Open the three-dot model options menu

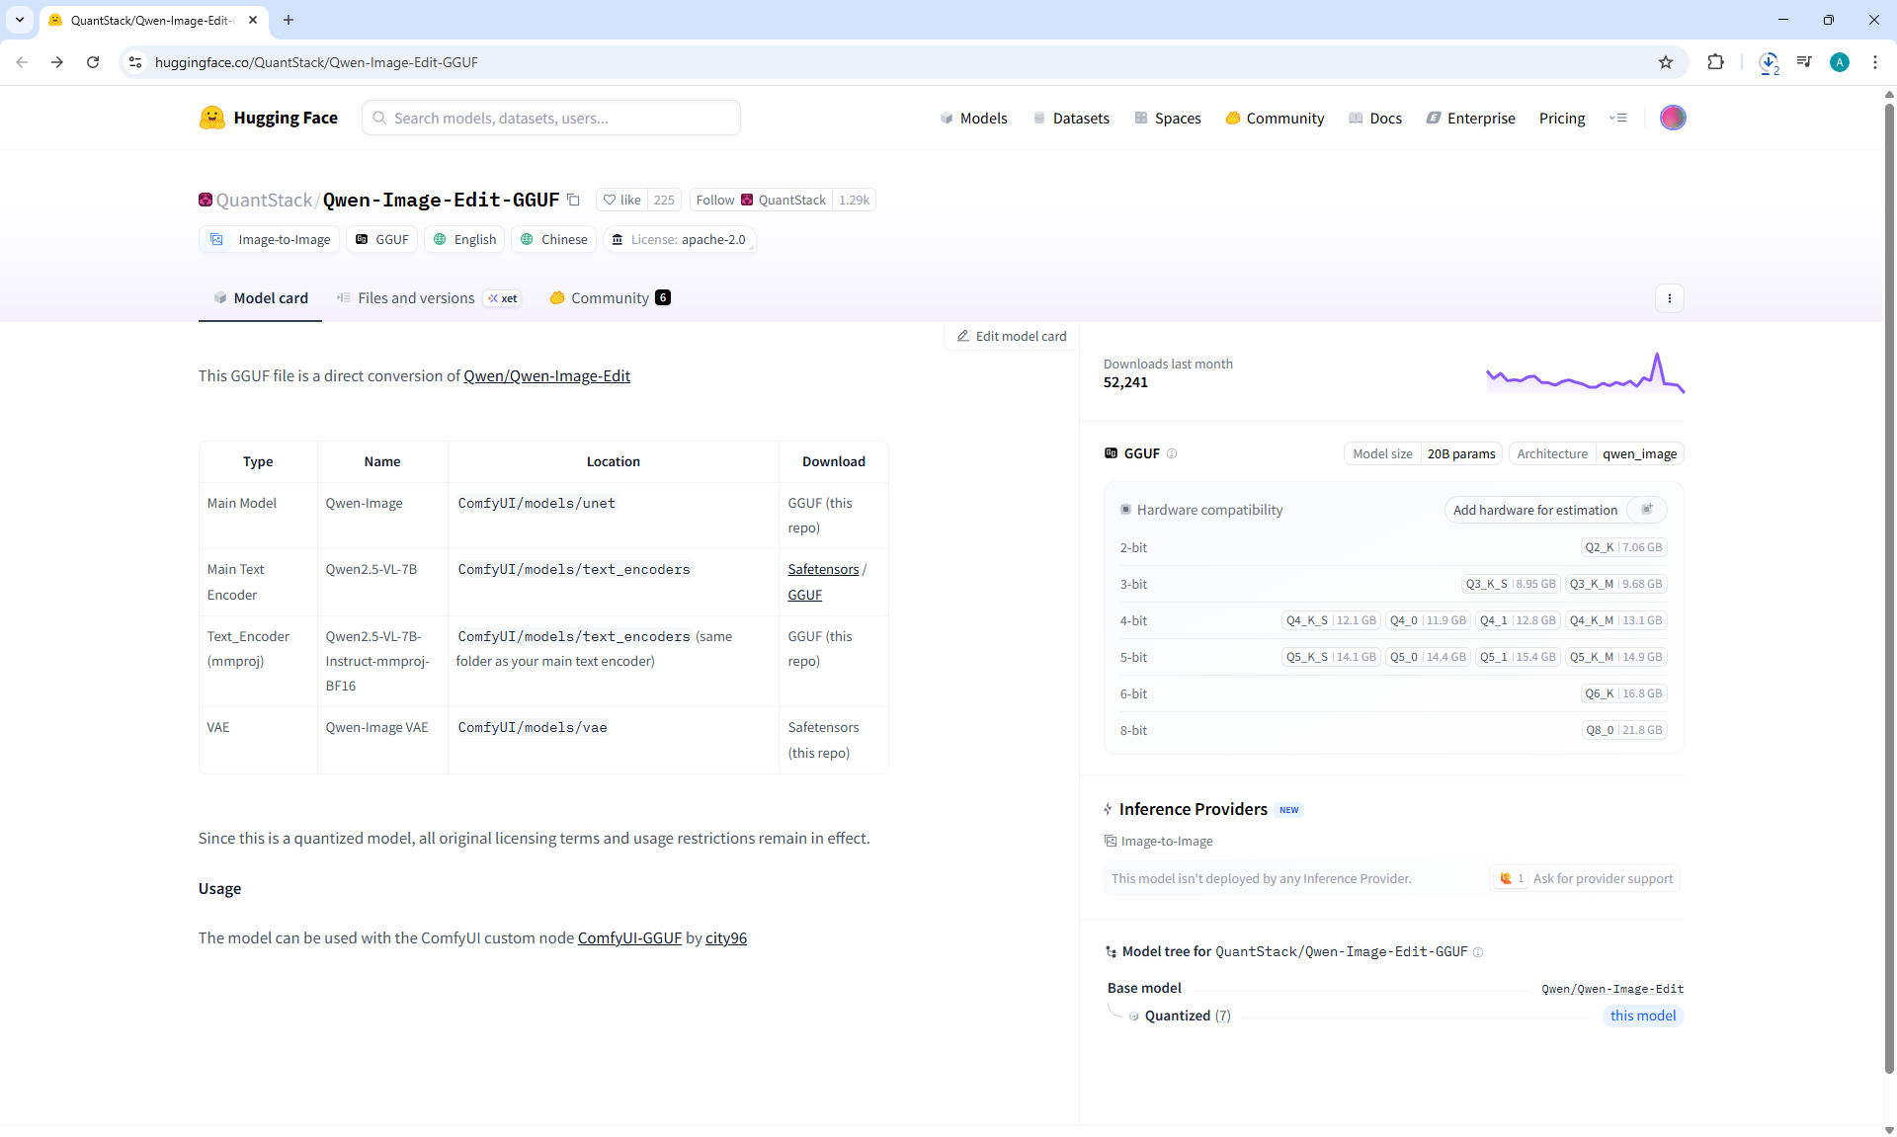[x=1669, y=298]
